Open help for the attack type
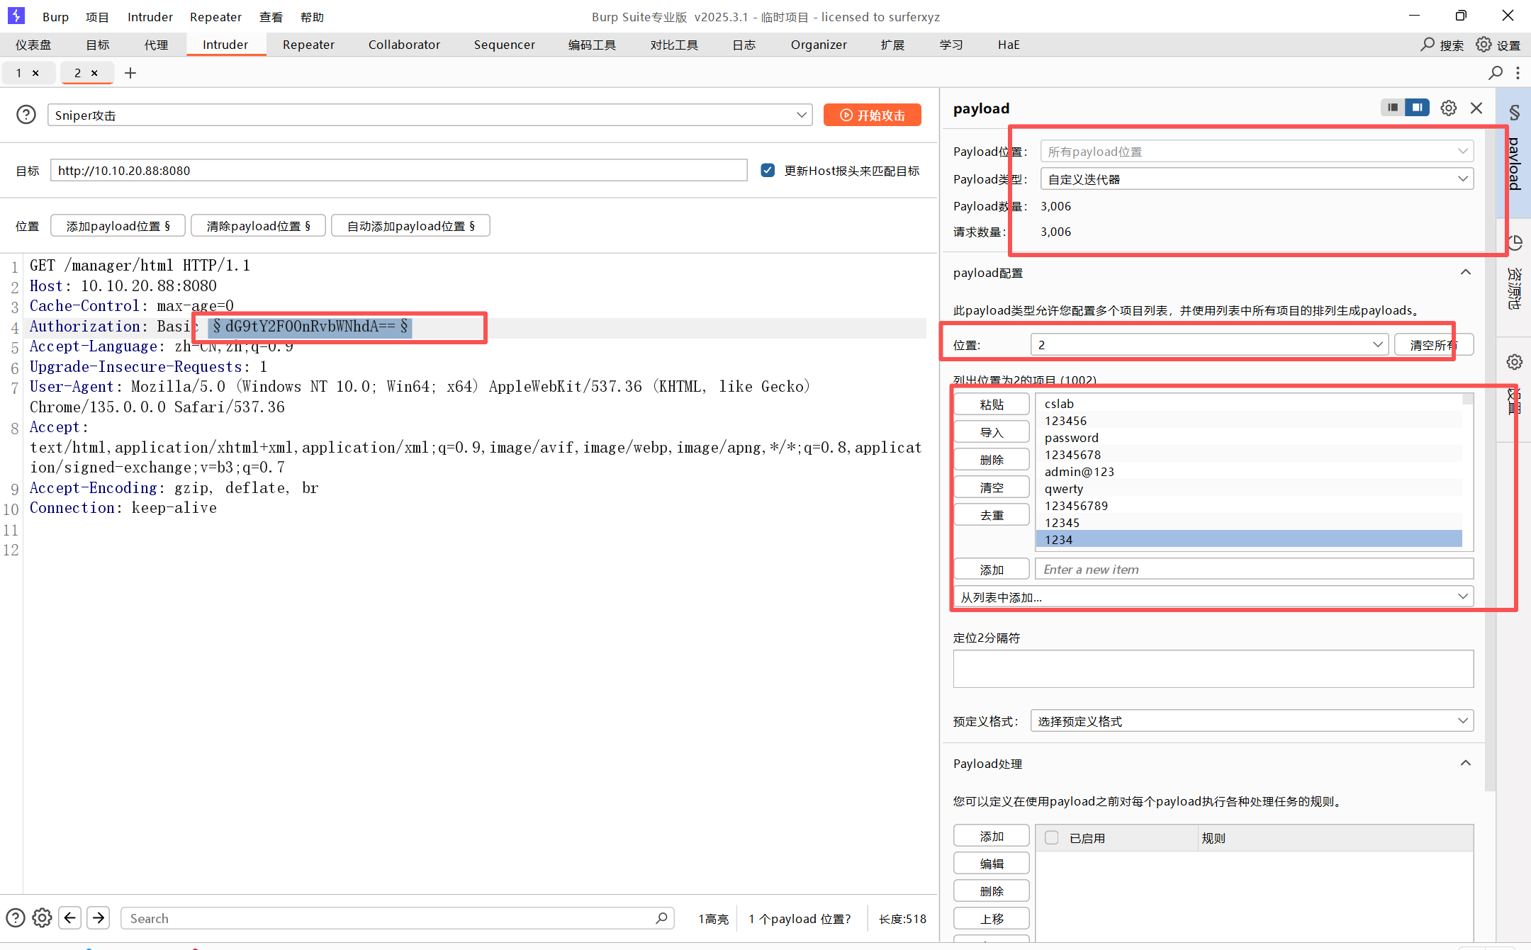The width and height of the screenshot is (1531, 950). [x=26, y=115]
